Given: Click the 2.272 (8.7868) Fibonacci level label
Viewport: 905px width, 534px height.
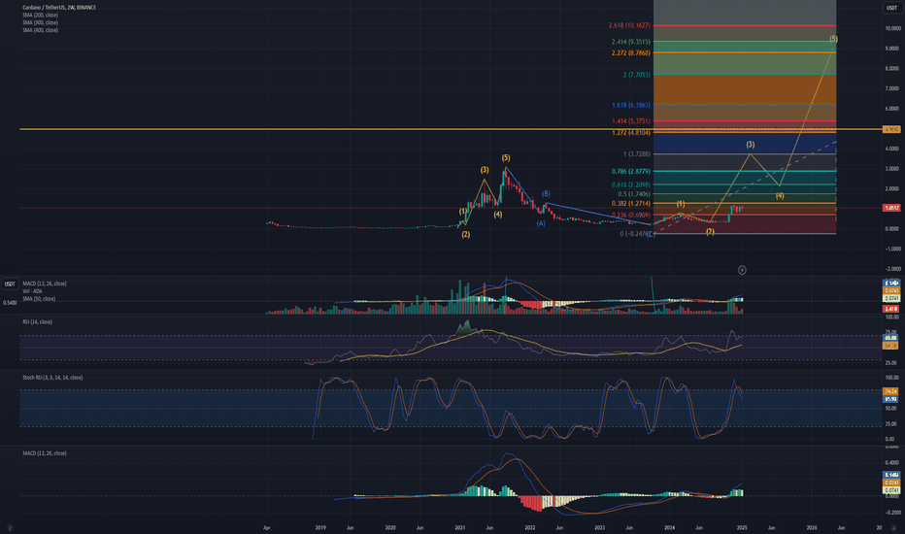Looking at the screenshot, I should (x=631, y=52).
